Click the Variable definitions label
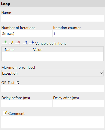Viewport: 105px width, 130px height. coord(51,43)
